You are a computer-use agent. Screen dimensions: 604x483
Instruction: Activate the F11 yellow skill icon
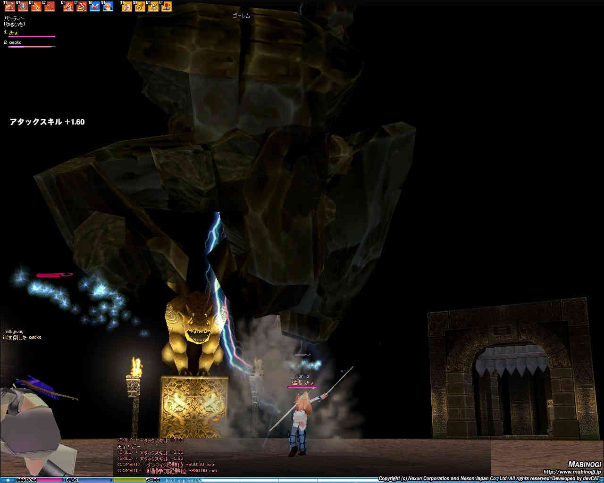[153, 7]
